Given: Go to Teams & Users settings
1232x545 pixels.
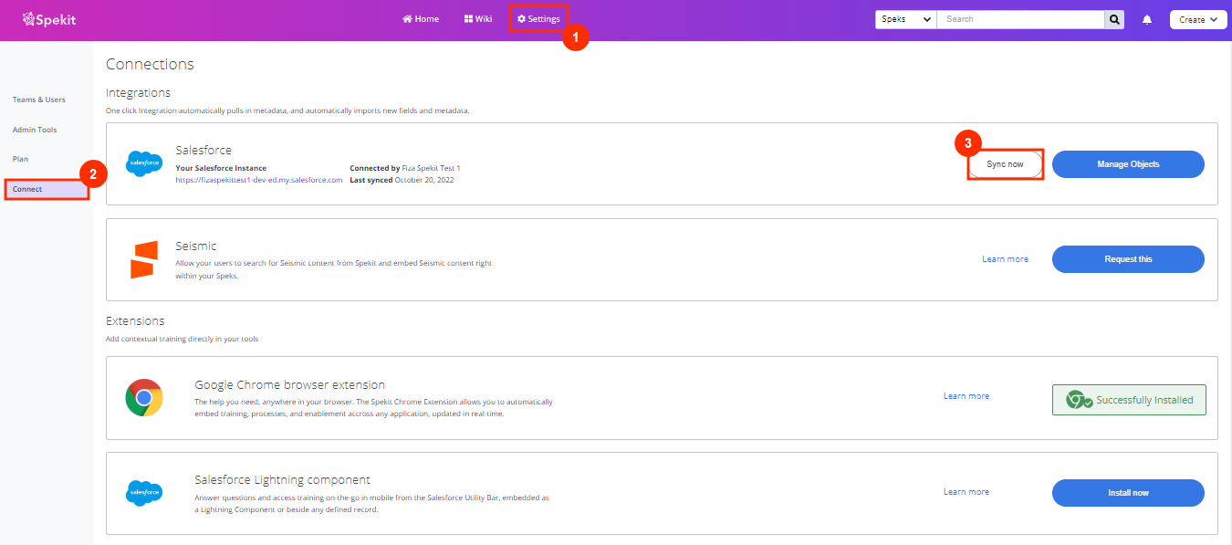Looking at the screenshot, I should 39,100.
